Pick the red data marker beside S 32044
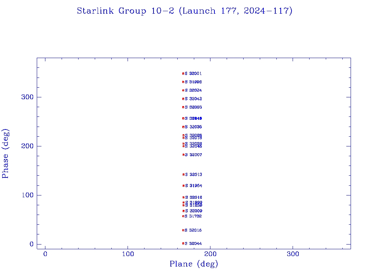 pos(183,243)
